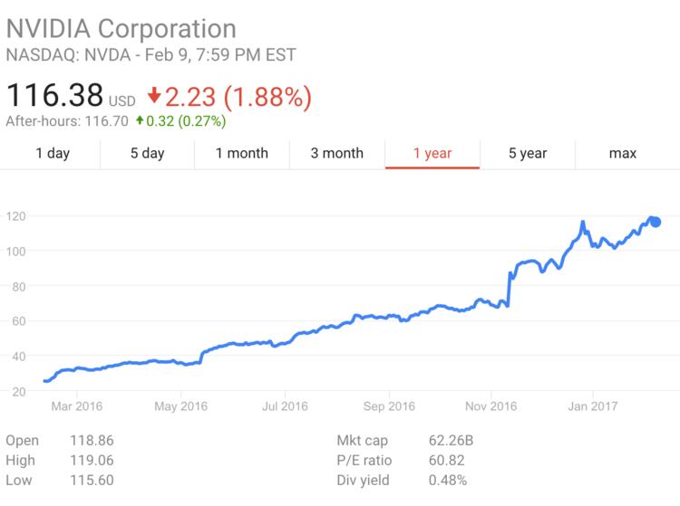The height and width of the screenshot is (506, 680).
Task: Switch to the 5 day tab
Action: [147, 153]
